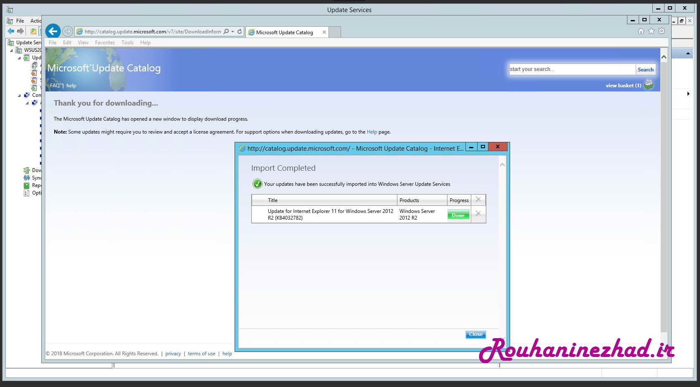The width and height of the screenshot is (700, 387).
Task: Restore down the inner MMC console window
Action: click(x=681, y=20)
